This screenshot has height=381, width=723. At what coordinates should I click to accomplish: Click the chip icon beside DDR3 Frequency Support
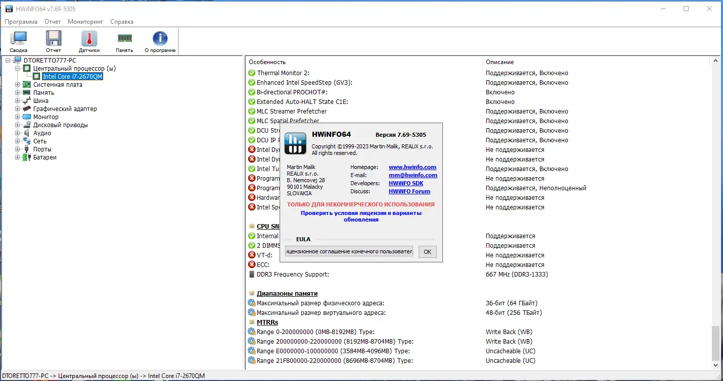(252, 275)
